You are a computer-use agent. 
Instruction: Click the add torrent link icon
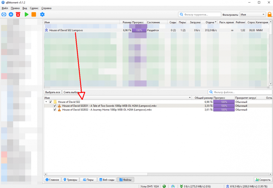tap(4, 14)
